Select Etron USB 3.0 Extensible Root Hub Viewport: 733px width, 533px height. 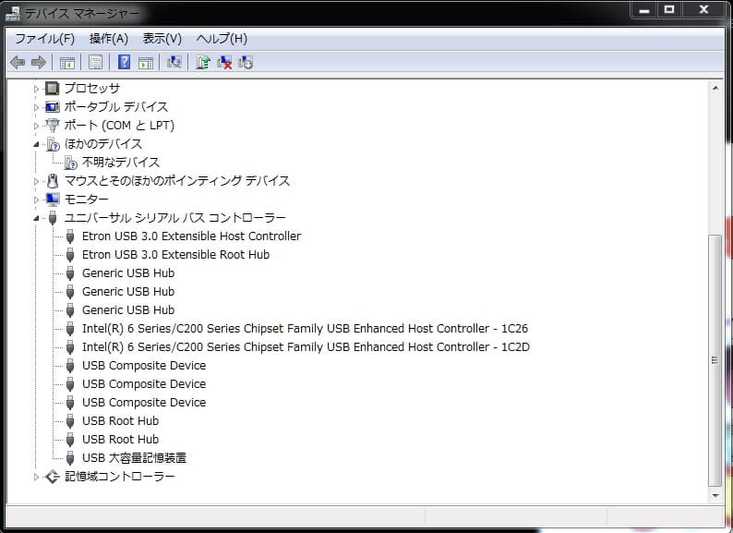175,255
